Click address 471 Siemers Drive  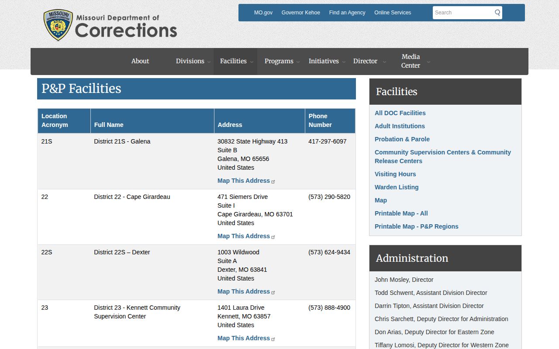[x=243, y=197]
